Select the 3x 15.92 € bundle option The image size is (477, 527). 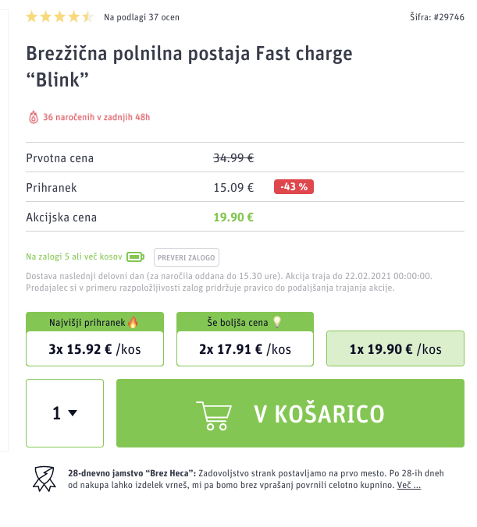[95, 349]
